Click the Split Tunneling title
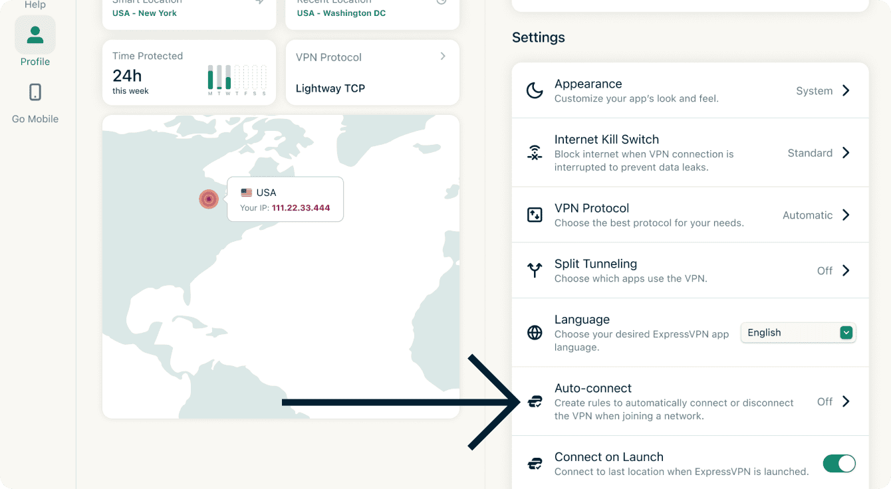The image size is (891, 489). click(x=596, y=264)
